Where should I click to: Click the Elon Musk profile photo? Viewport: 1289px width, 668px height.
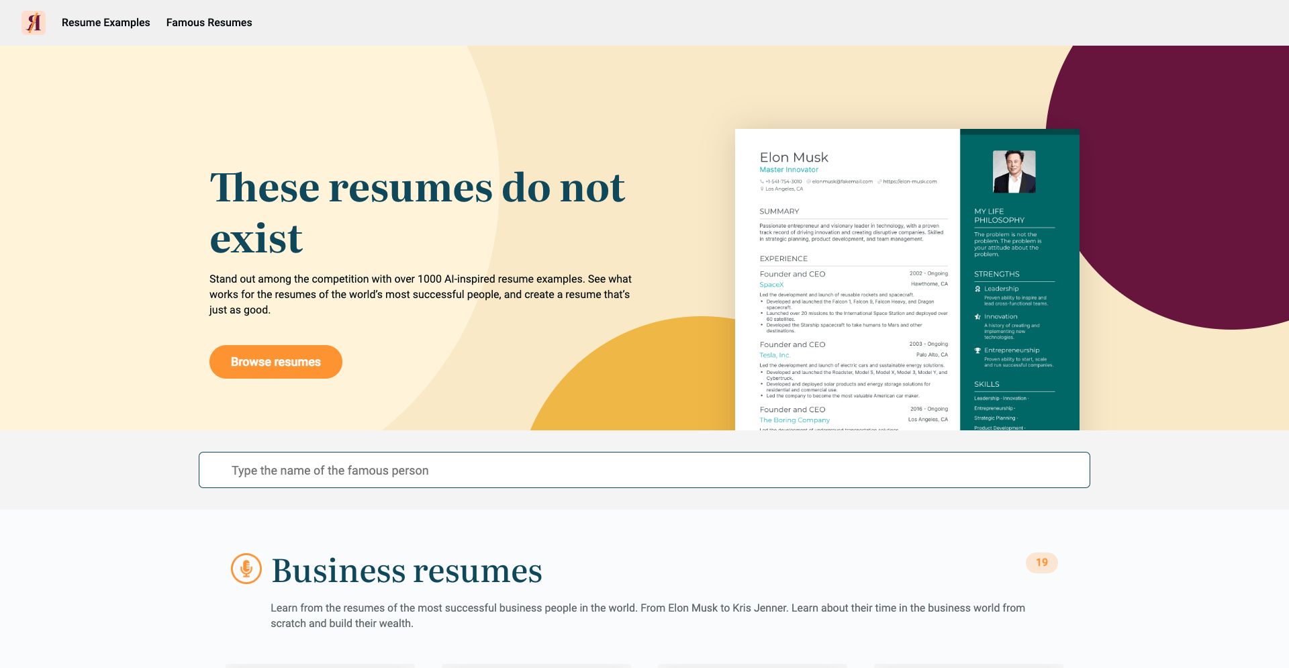click(1014, 172)
